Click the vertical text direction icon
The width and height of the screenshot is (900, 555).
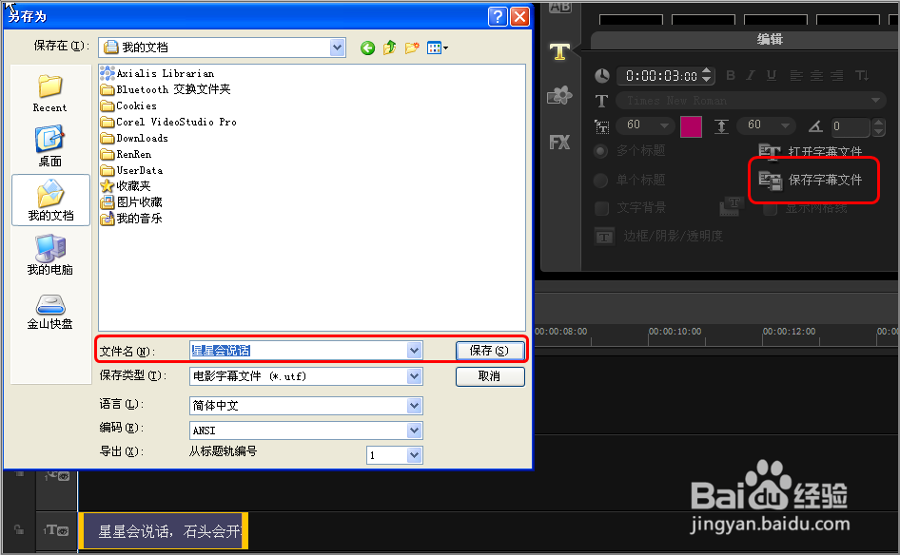click(x=861, y=76)
